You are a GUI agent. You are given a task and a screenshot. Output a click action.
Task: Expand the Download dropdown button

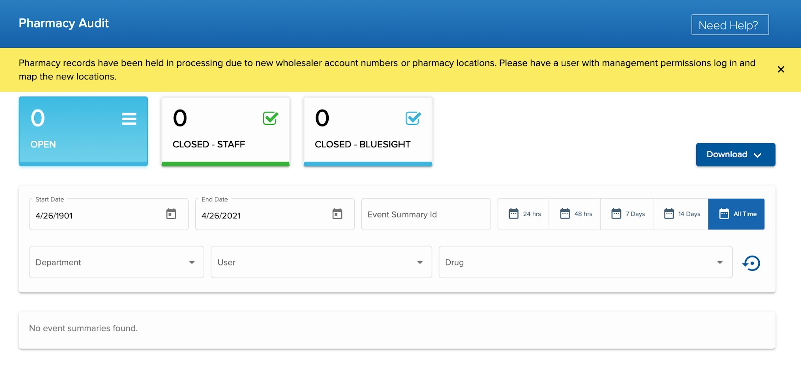point(735,155)
